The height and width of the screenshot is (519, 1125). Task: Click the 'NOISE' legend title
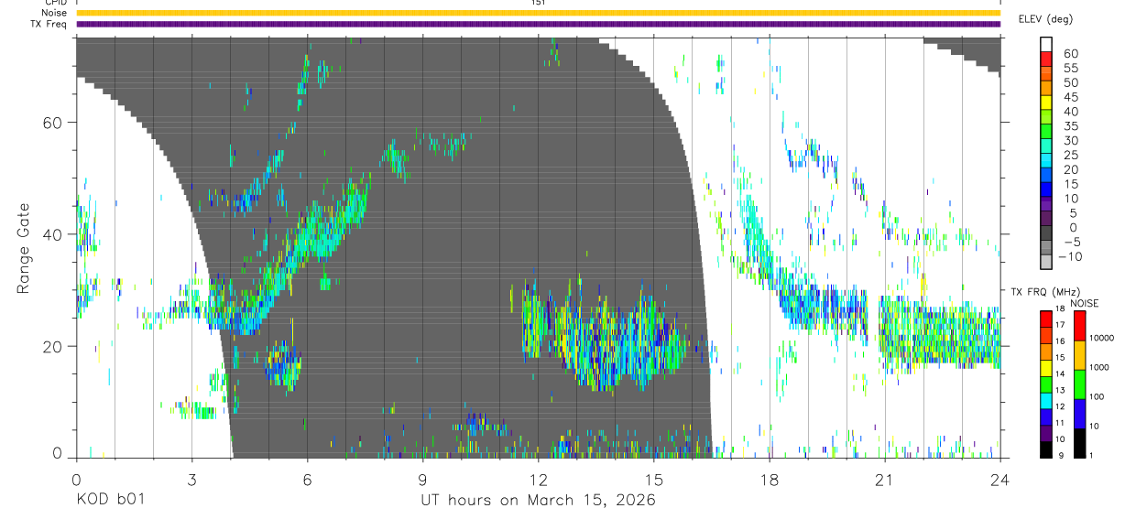[x=1084, y=303]
